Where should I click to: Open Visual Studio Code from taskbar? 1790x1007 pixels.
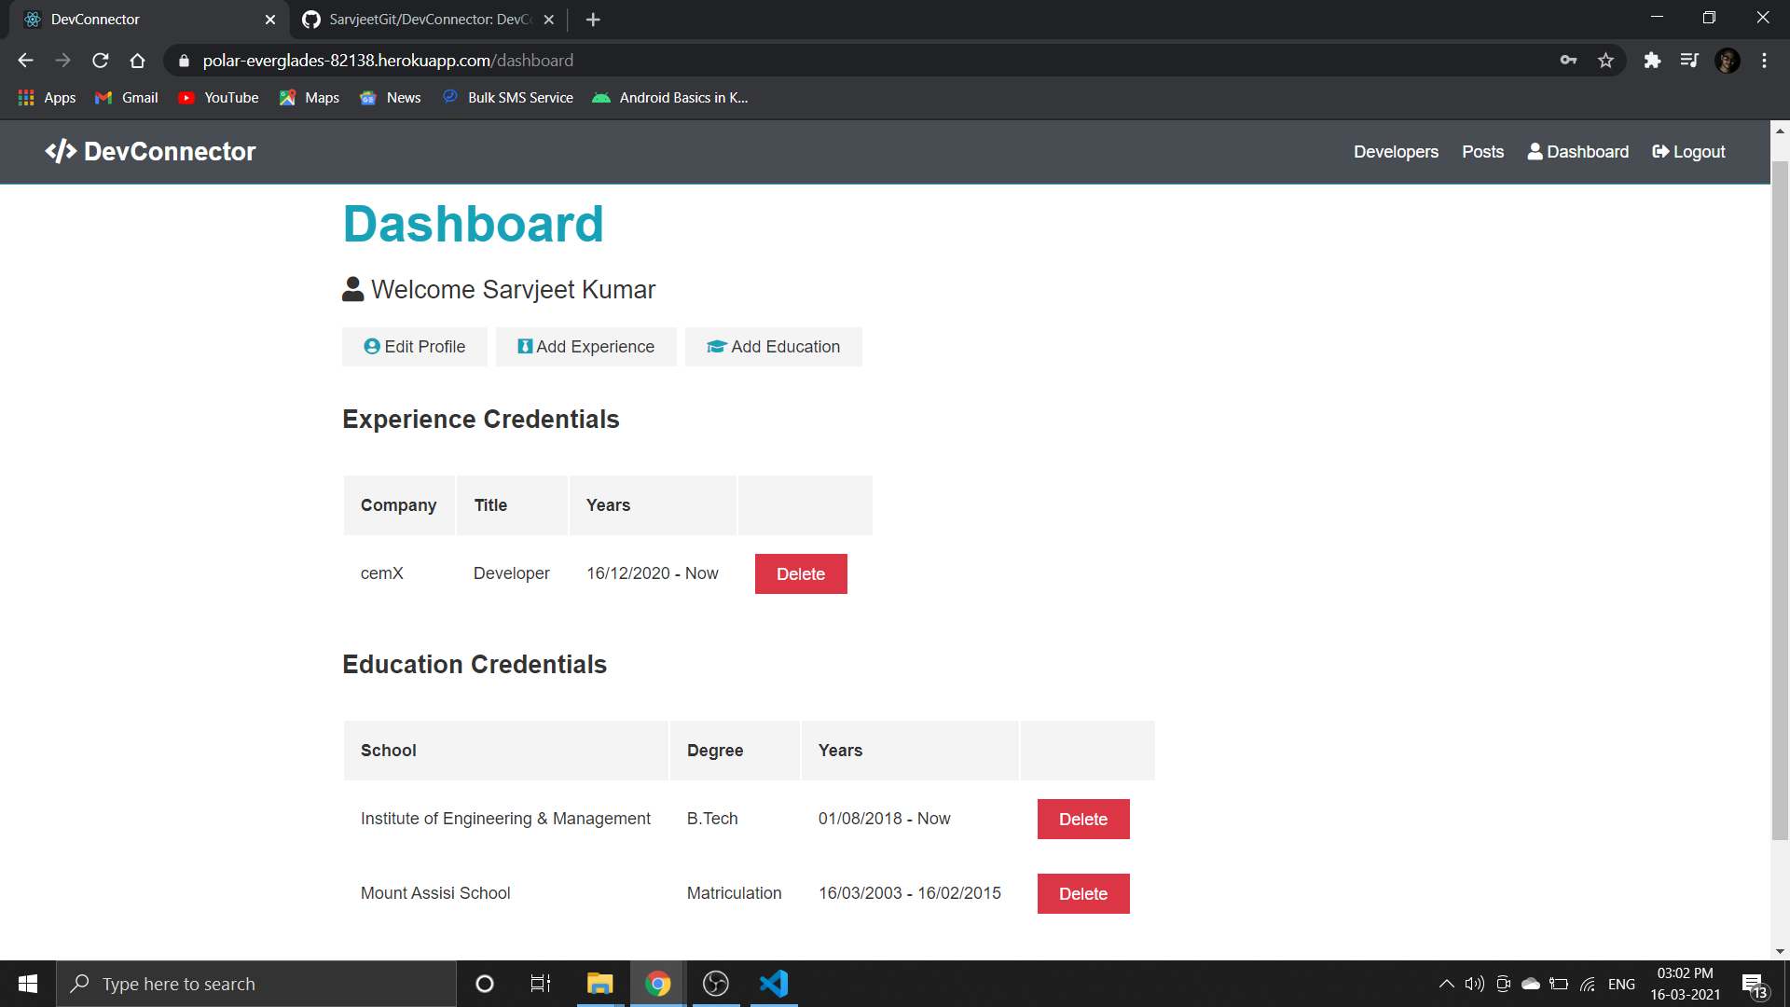[x=773, y=984]
